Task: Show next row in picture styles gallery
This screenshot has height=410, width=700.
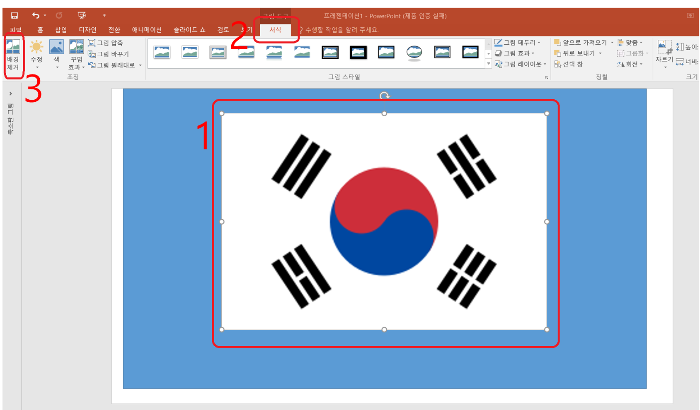Action: click(489, 54)
